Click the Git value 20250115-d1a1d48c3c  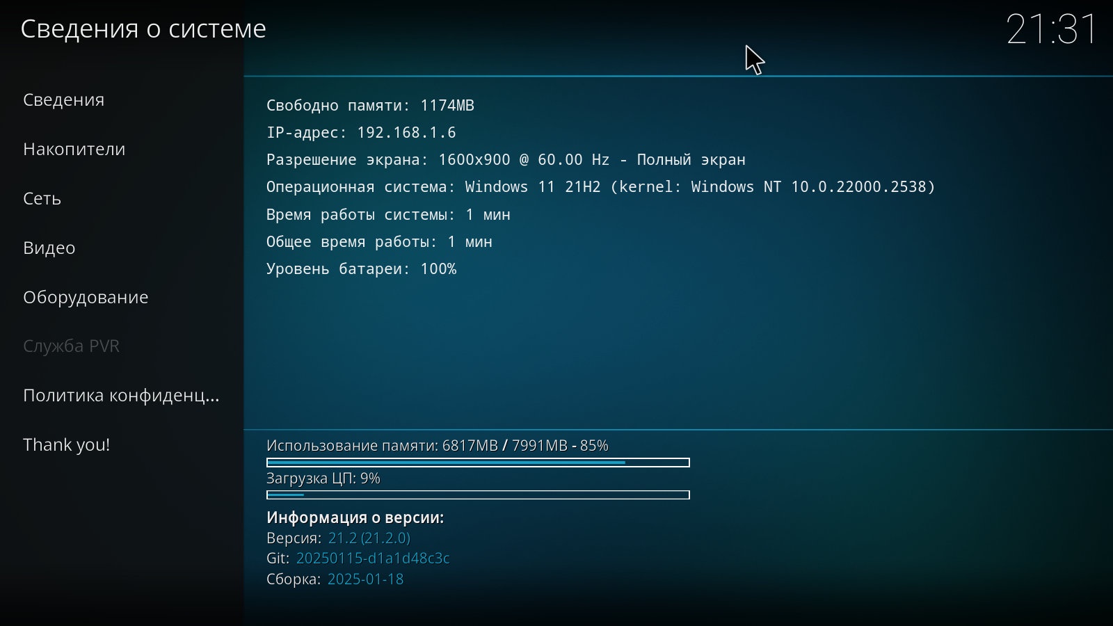click(x=373, y=559)
